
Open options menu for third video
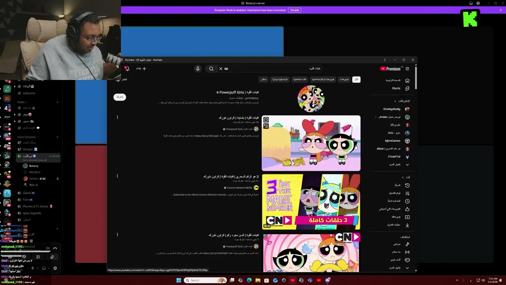pos(117,234)
